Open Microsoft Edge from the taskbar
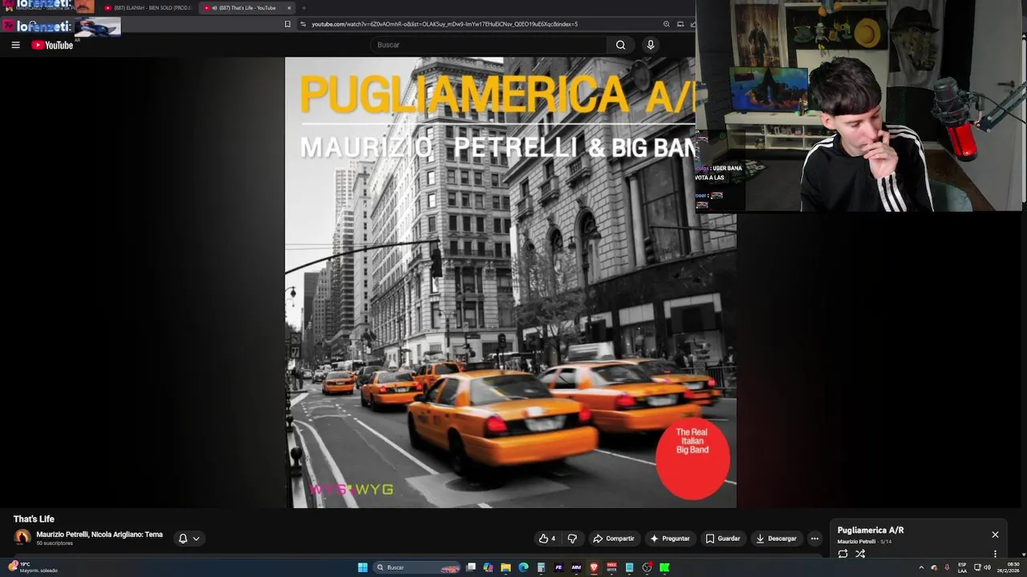Screen dimensions: 1027x577 pos(523,567)
